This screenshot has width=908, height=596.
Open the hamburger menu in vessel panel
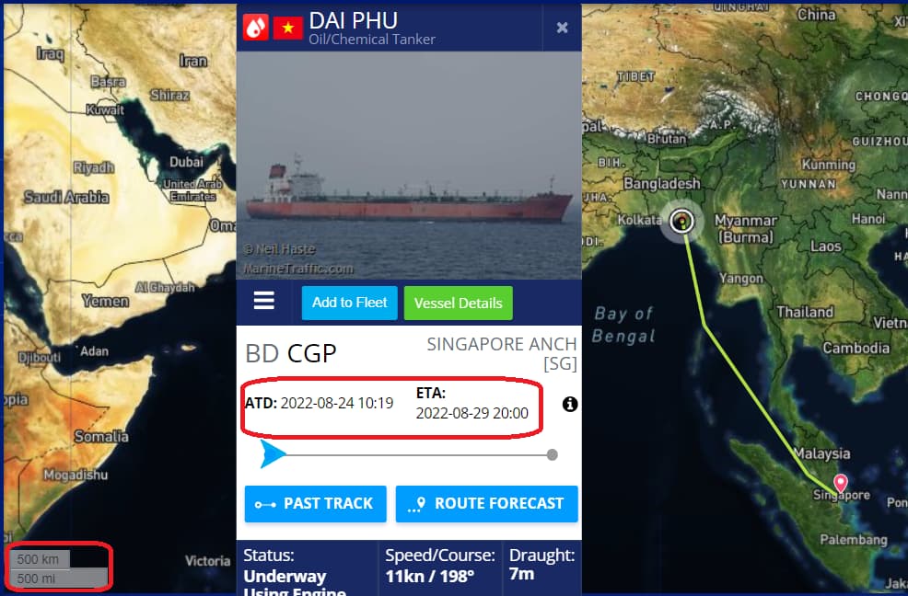[x=264, y=301]
